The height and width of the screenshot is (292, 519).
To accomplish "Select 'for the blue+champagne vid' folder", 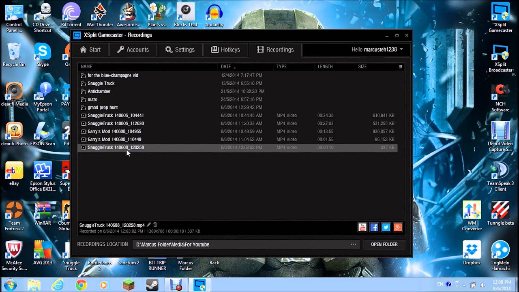I will click(x=237, y=75).
